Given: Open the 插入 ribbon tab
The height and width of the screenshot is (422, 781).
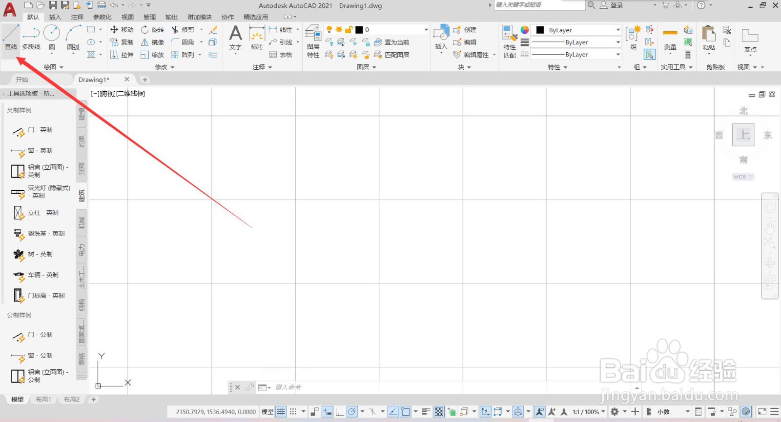Looking at the screenshot, I should (55, 17).
